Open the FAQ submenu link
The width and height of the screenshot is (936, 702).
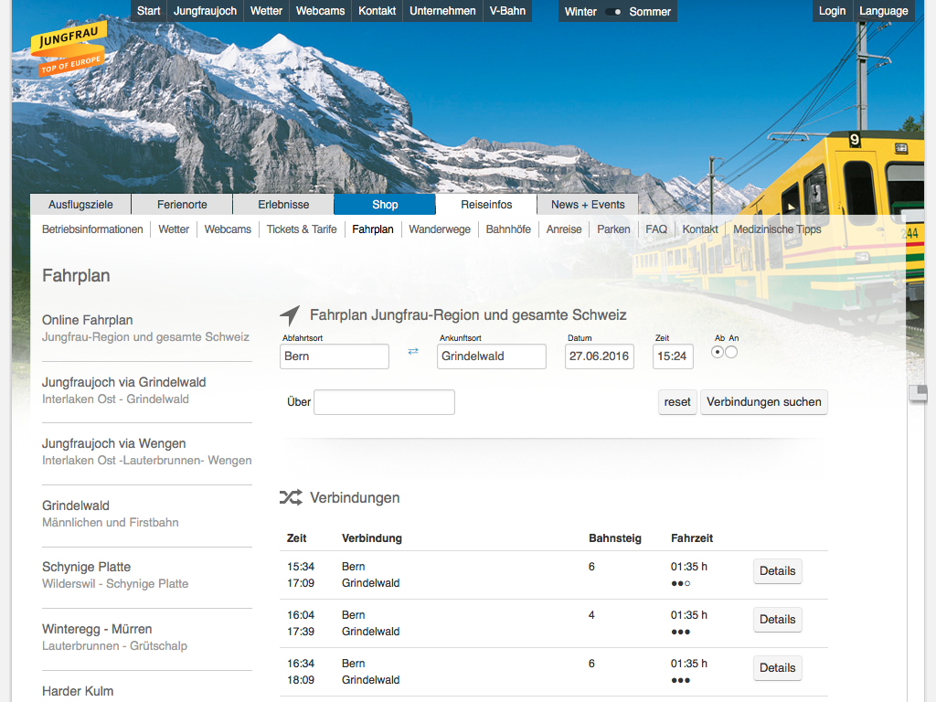(656, 229)
